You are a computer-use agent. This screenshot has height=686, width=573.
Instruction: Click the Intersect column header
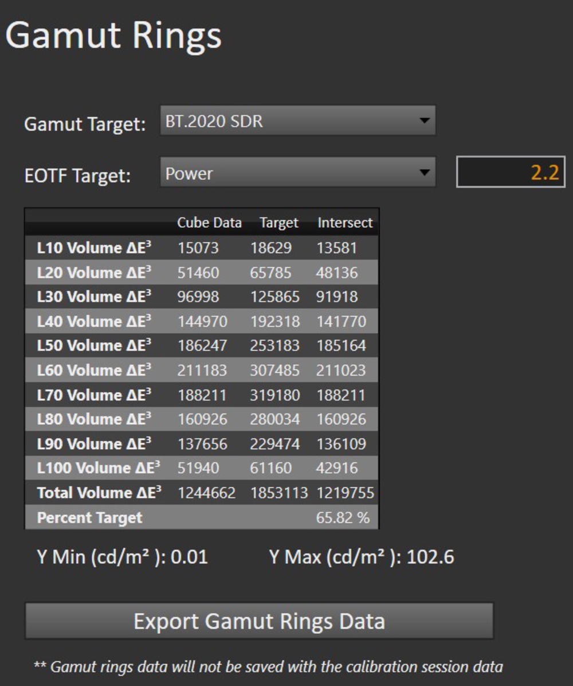345,223
